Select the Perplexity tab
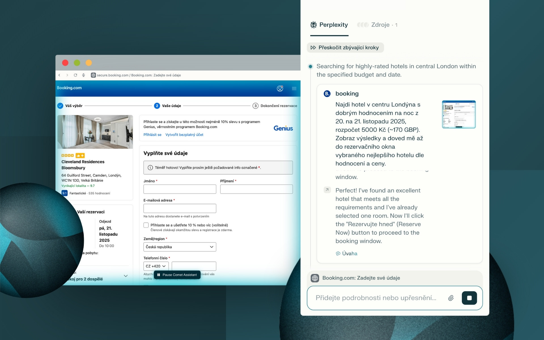 (329, 25)
